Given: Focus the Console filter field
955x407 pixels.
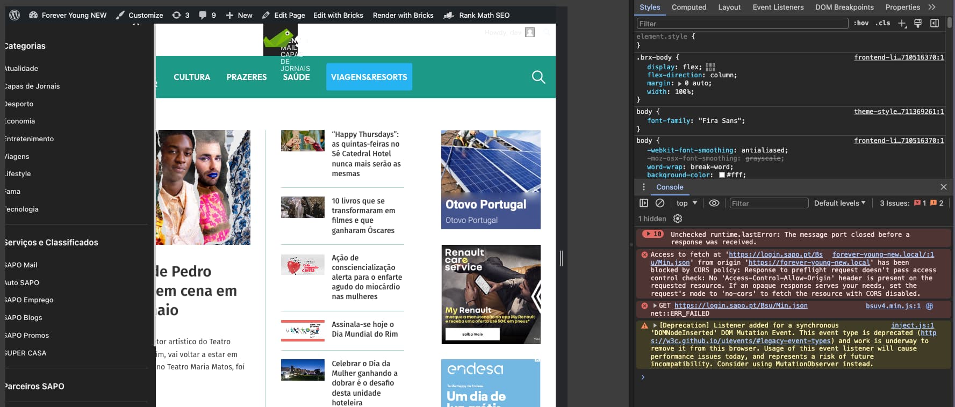Looking at the screenshot, I should point(769,203).
